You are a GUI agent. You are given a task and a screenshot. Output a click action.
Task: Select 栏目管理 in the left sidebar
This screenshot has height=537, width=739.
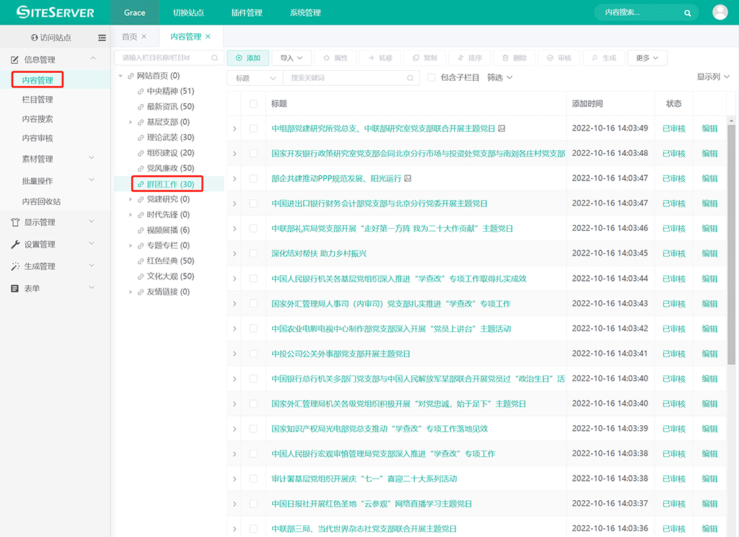pos(38,100)
